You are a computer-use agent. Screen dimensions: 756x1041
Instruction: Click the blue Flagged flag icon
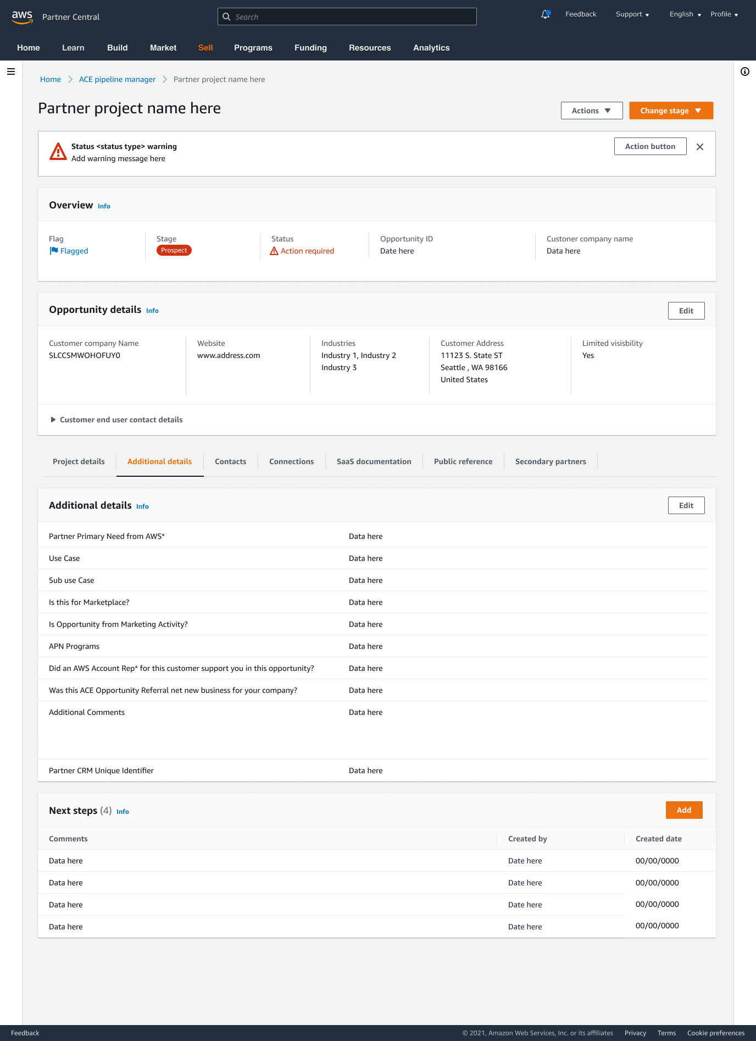[x=54, y=251]
